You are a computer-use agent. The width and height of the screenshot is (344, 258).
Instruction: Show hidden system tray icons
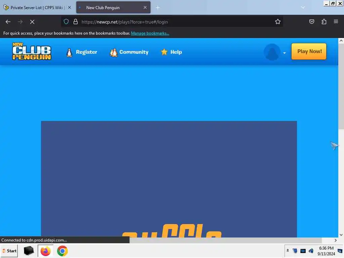coord(288,251)
